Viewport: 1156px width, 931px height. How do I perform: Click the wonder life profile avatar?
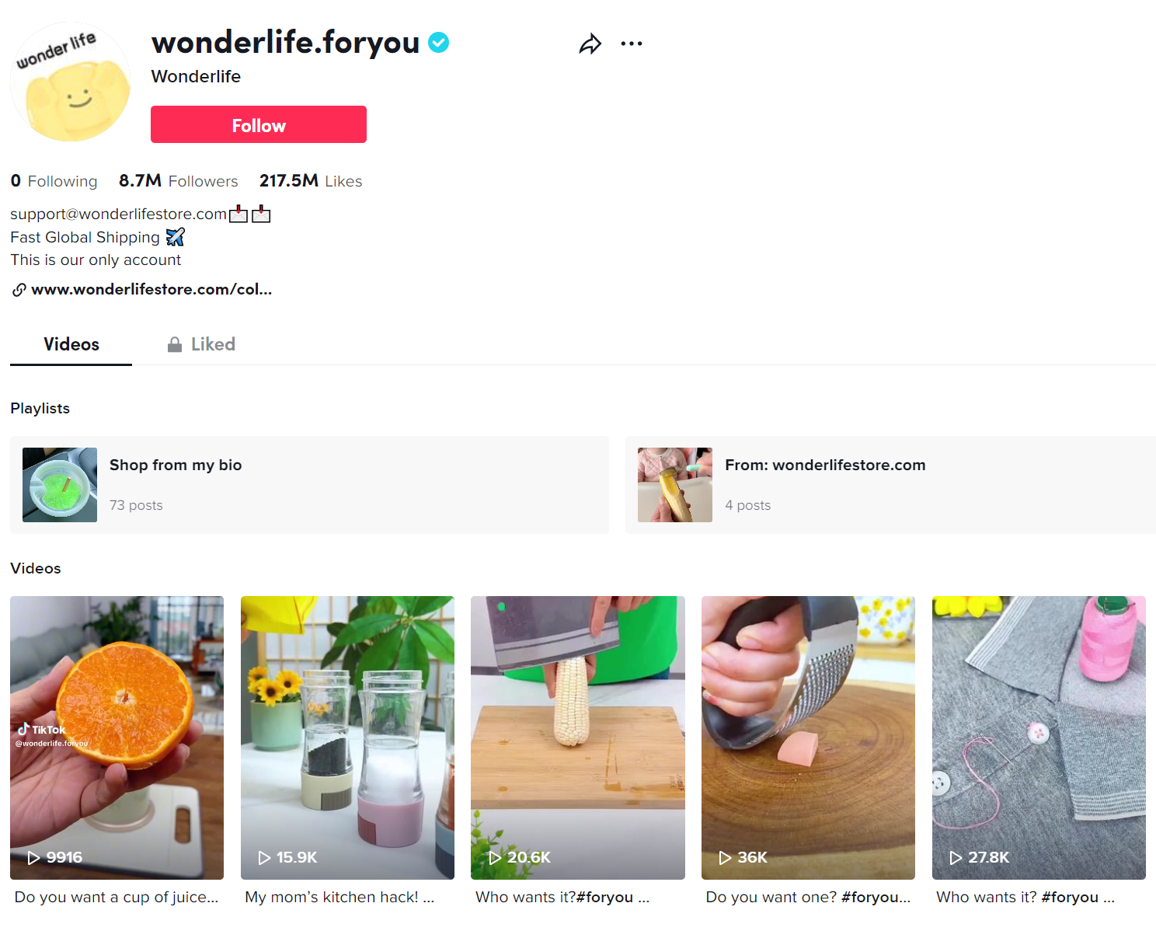coord(71,82)
